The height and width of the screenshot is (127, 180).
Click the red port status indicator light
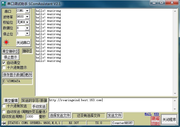(6, 42)
